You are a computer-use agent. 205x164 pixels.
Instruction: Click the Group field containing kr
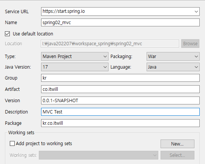120,78
